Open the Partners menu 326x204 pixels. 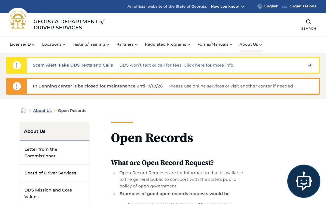tap(127, 44)
